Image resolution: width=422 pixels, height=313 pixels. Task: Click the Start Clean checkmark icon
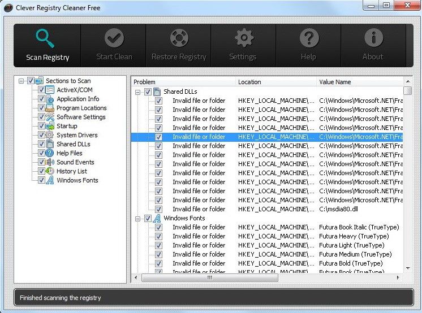pos(114,38)
